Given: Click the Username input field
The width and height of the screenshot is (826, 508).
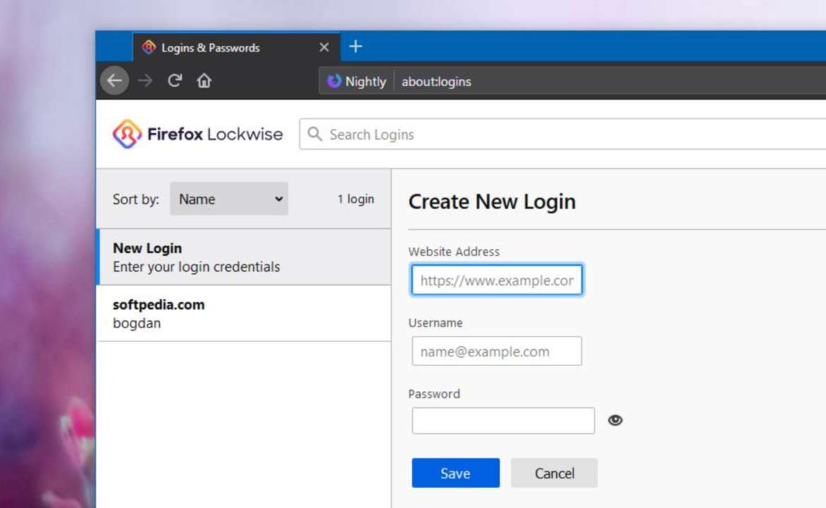Looking at the screenshot, I should pos(497,351).
